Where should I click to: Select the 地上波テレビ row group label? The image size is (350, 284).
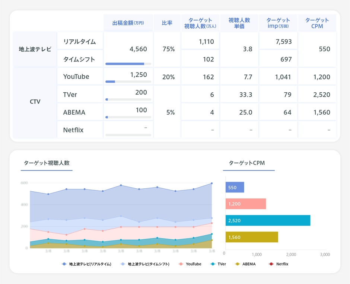click(x=35, y=49)
